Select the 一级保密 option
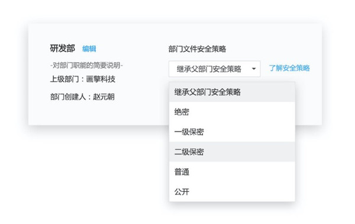This screenshot has height=224, width=355. [x=232, y=132]
